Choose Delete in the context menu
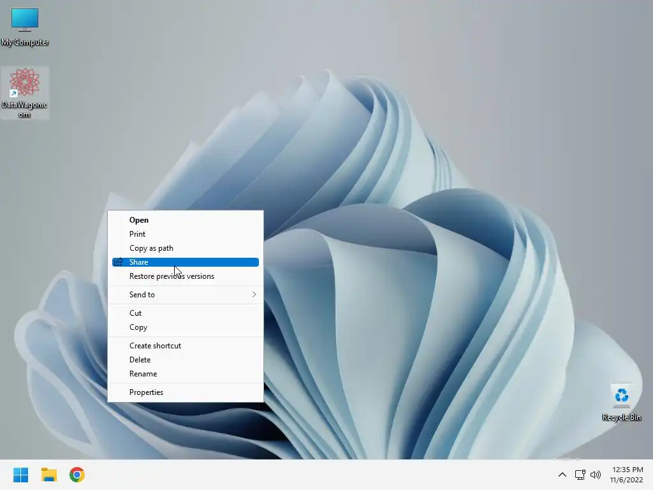Image resolution: width=653 pixels, height=490 pixels. (186, 360)
